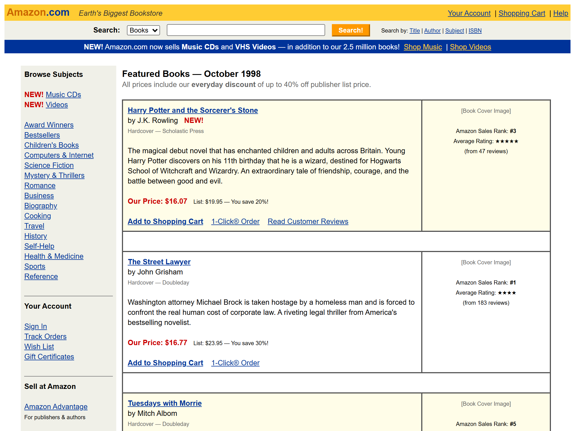Open the search category dropdown showing Books
Viewport: 575px width, 431px height.
pyautogui.click(x=143, y=30)
